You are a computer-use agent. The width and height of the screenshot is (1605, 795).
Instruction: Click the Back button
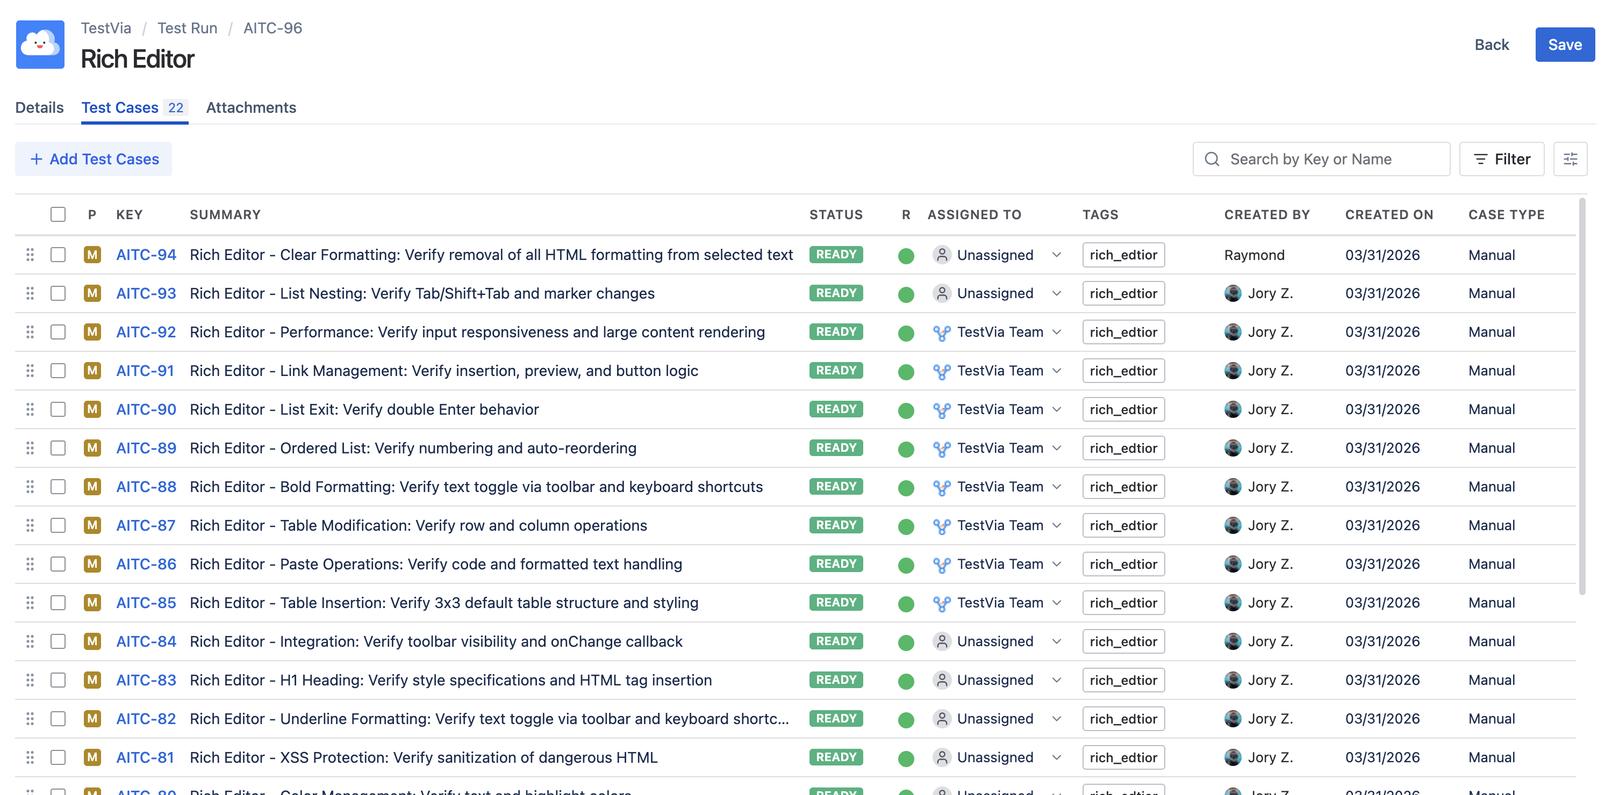[1492, 45]
